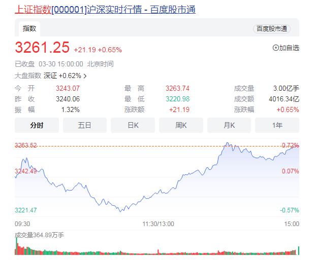Show the 月K candlestick chart

pos(229,125)
